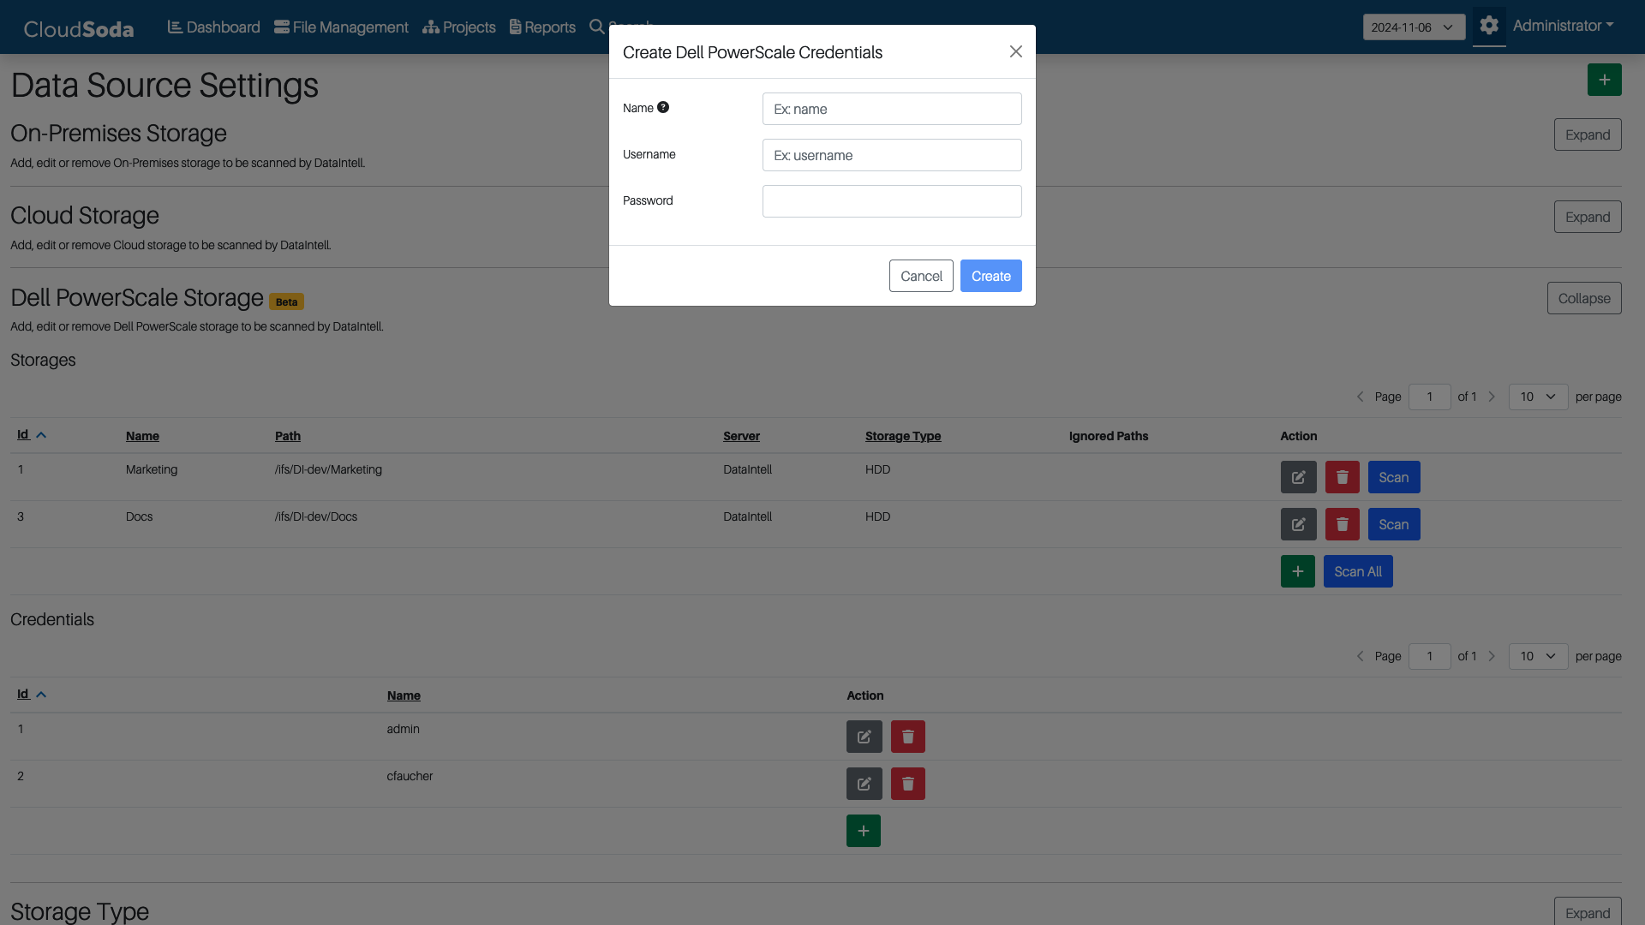
Task: Add a new credential with green plus
Action: 863,831
